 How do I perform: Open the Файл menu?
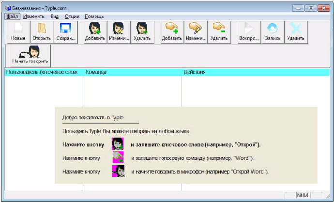point(12,16)
